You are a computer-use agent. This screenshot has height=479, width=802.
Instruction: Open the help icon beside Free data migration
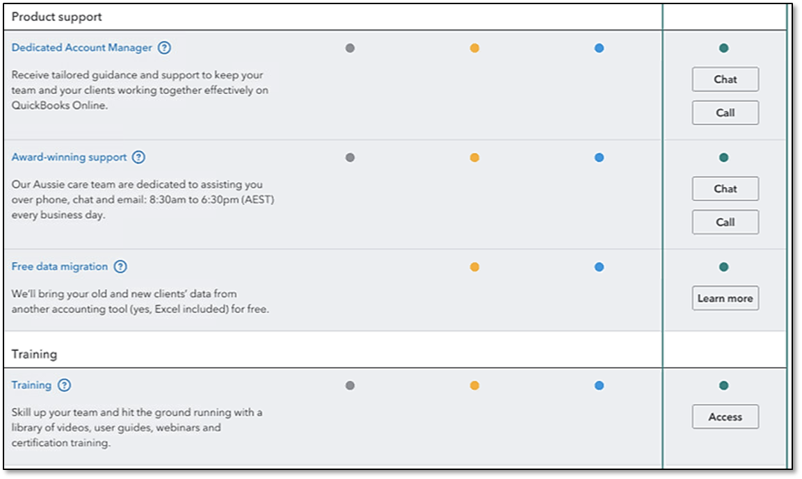coord(120,267)
